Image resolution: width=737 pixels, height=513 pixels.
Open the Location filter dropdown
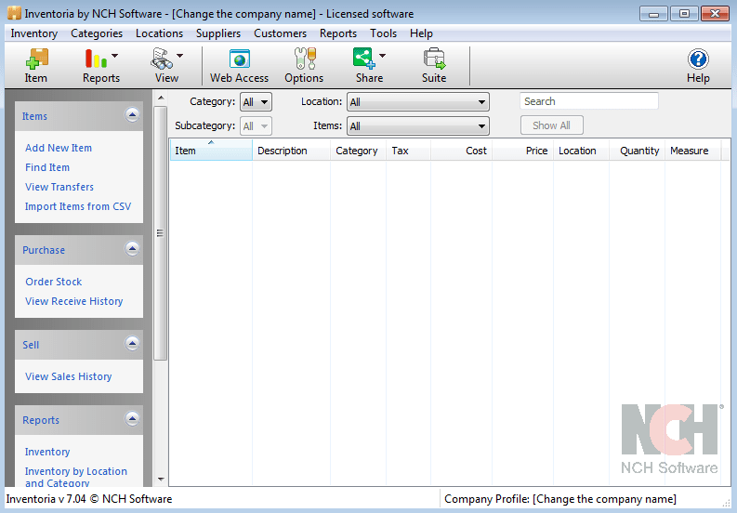click(x=418, y=102)
